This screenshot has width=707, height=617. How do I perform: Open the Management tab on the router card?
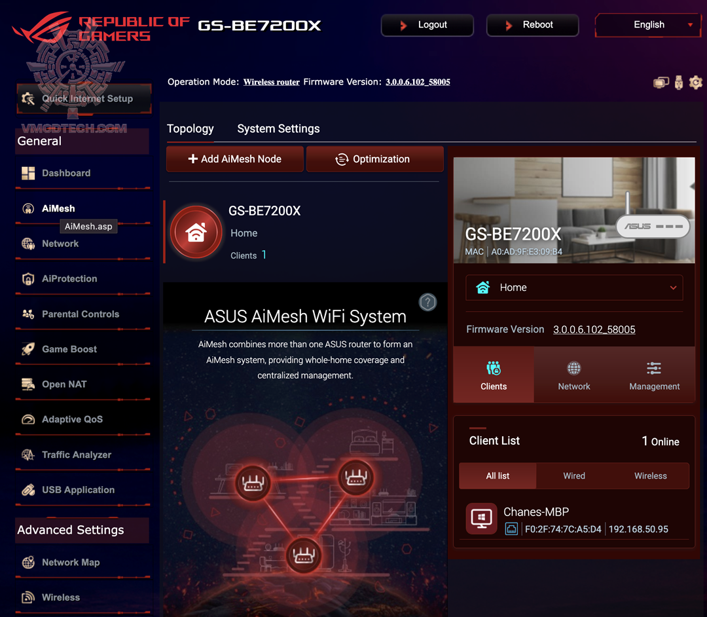point(653,375)
